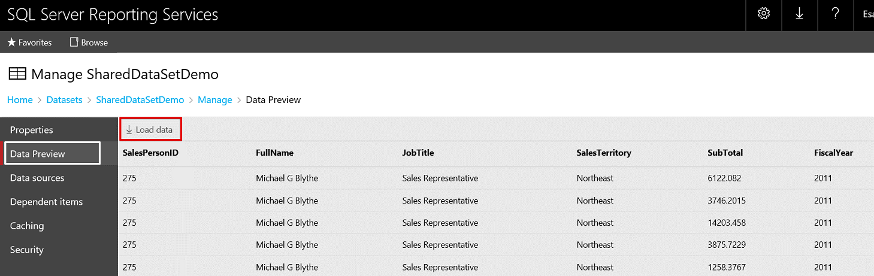Click the SalesPersonID column header

(150, 153)
